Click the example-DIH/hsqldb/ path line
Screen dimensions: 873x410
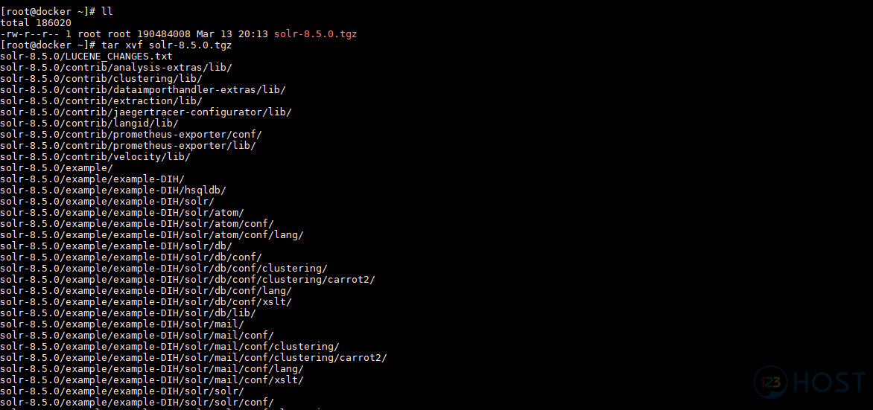(113, 190)
